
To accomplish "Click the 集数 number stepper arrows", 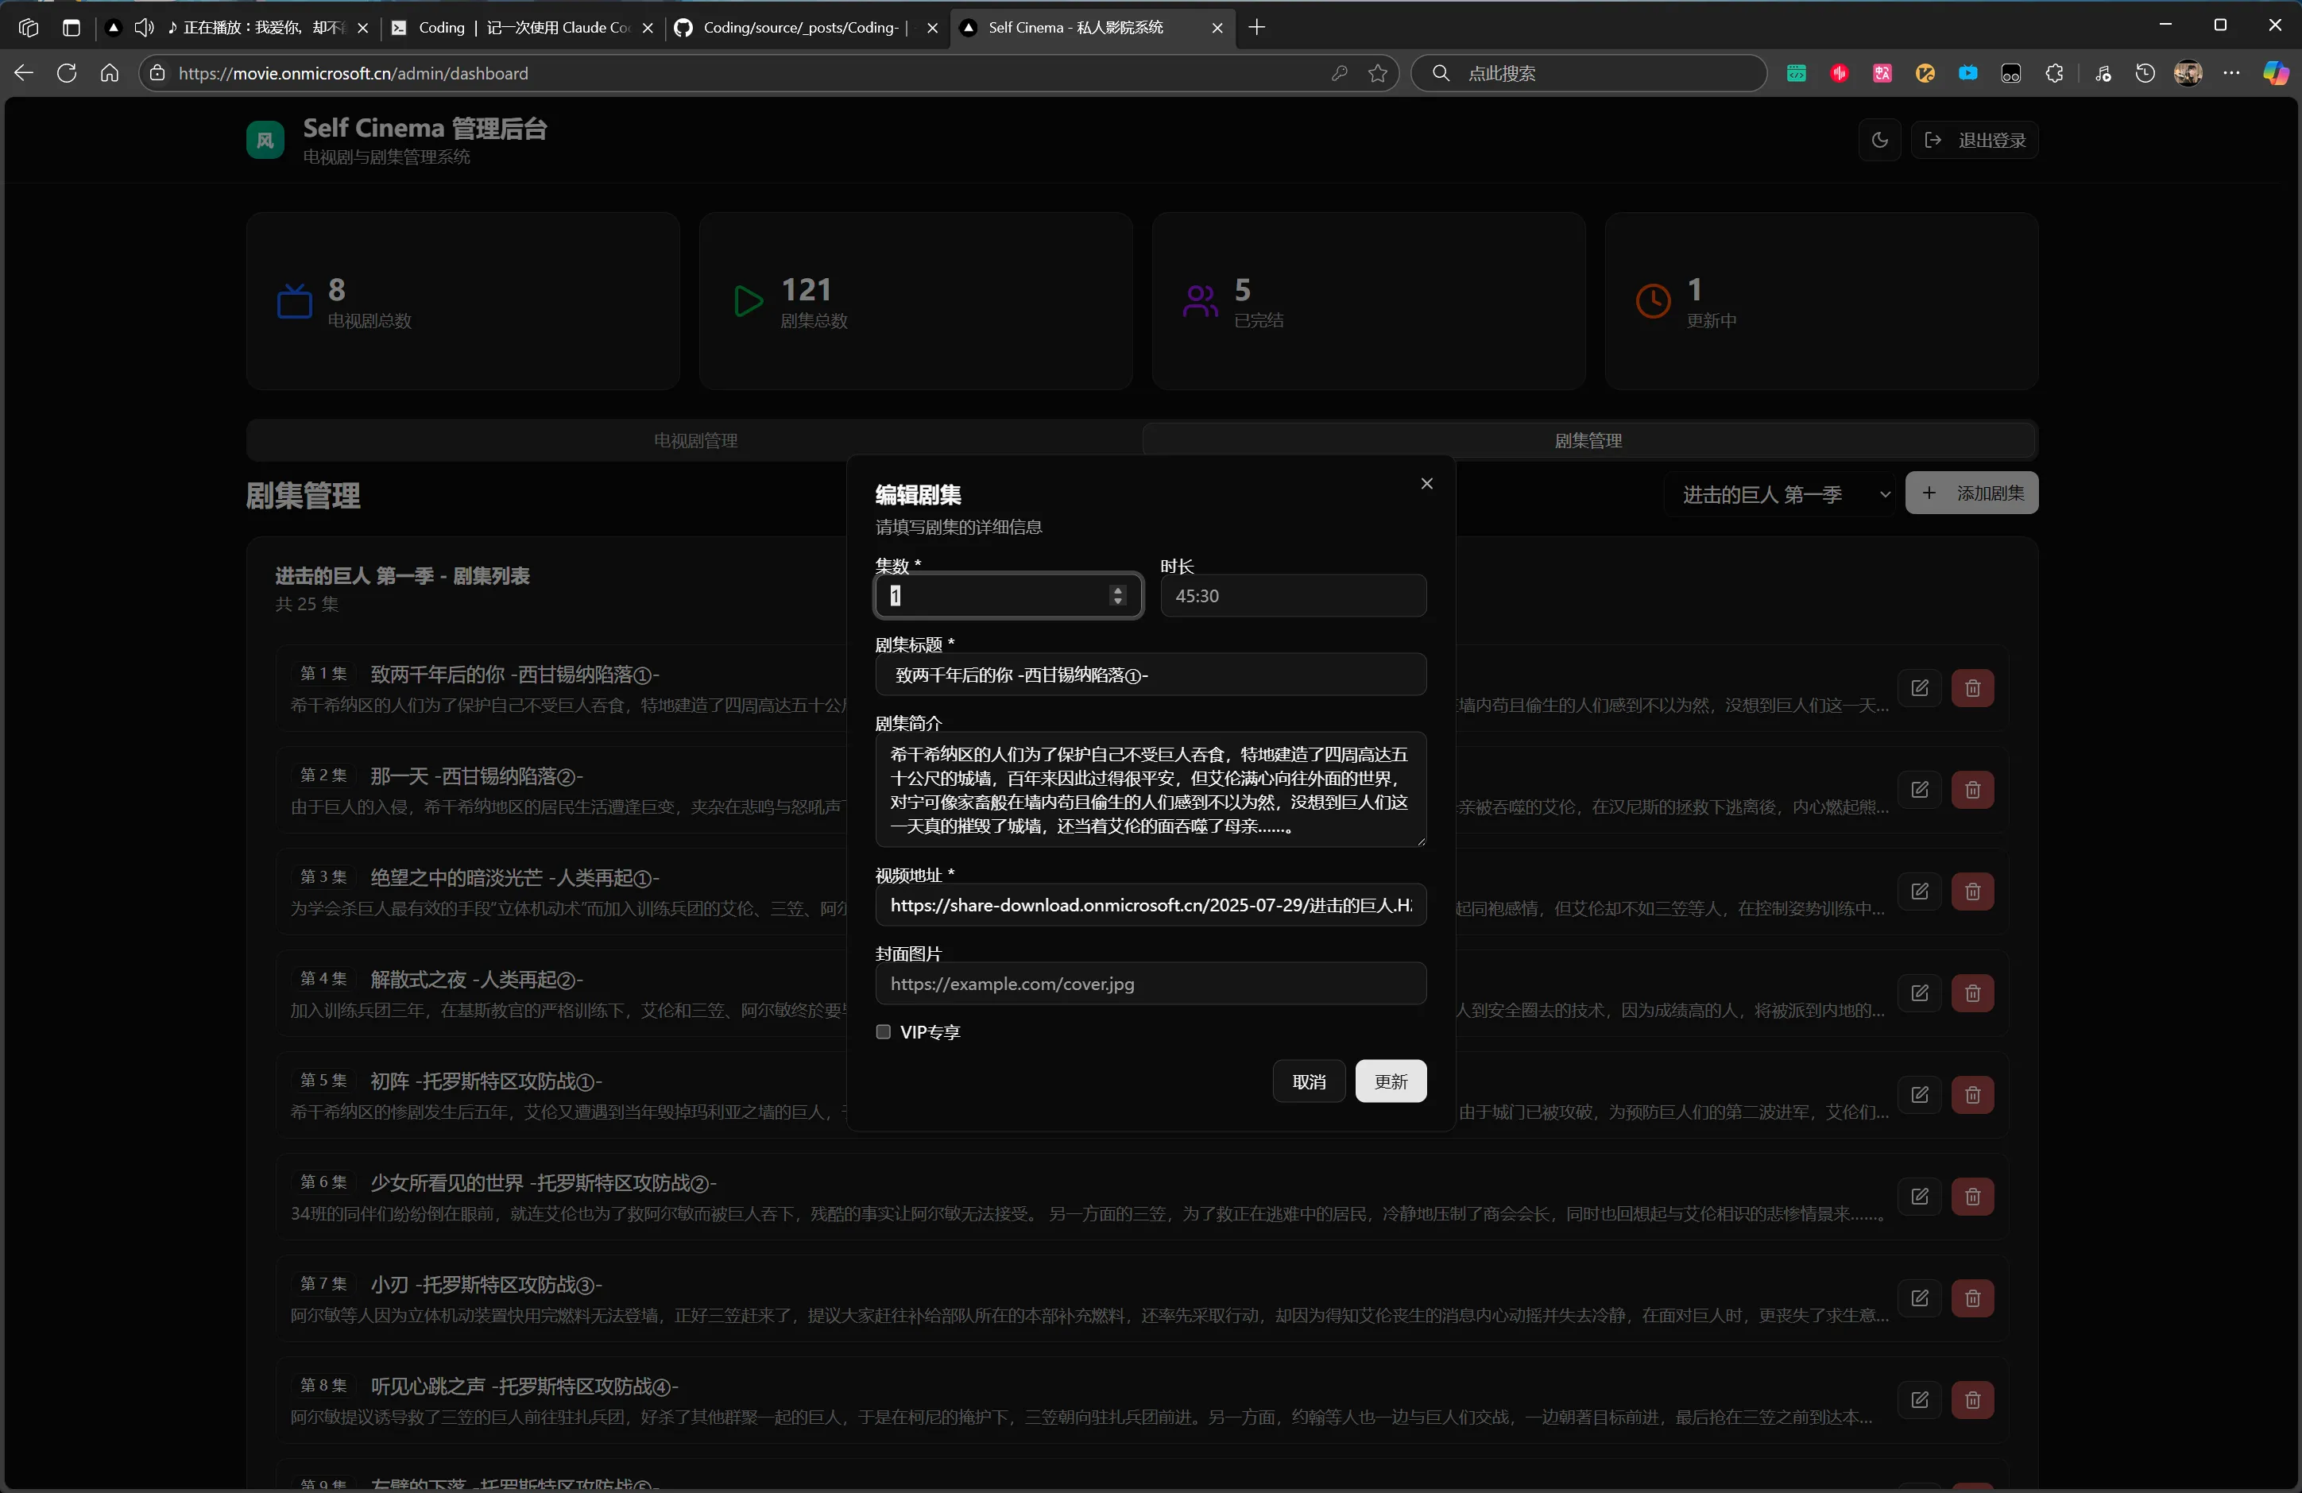I will tap(1118, 596).
